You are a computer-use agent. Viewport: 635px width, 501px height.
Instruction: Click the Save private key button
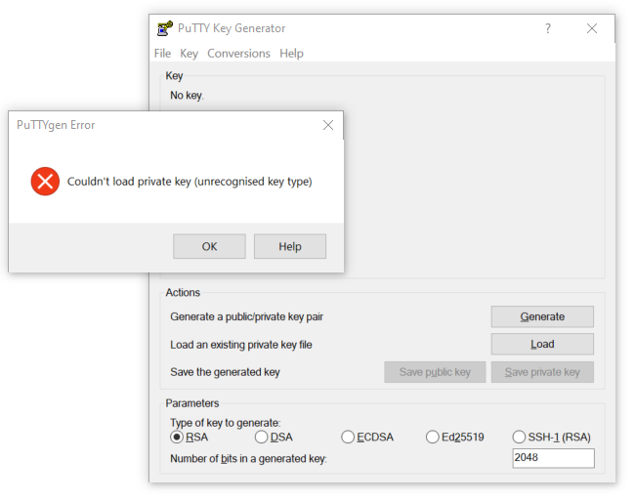point(542,372)
